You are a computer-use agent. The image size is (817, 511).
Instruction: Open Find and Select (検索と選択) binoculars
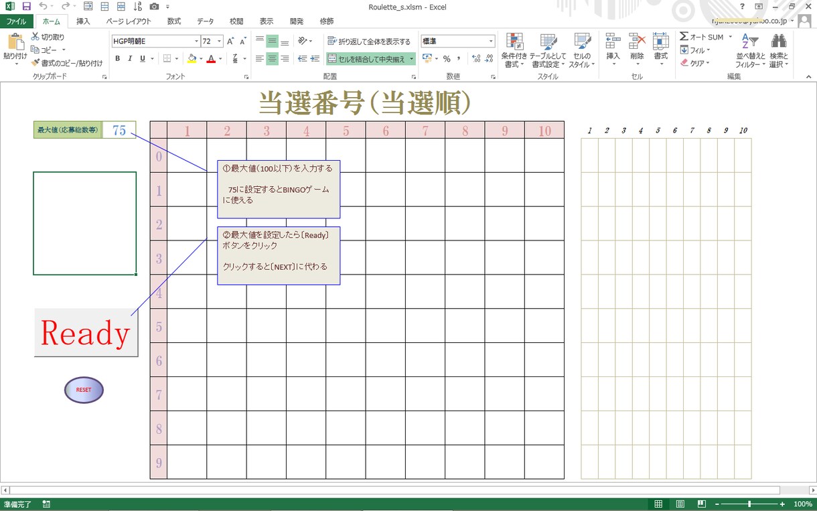[778, 50]
